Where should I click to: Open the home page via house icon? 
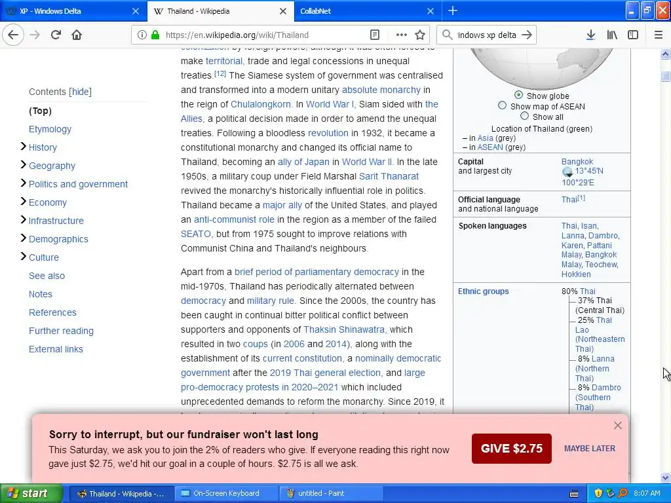[77, 35]
